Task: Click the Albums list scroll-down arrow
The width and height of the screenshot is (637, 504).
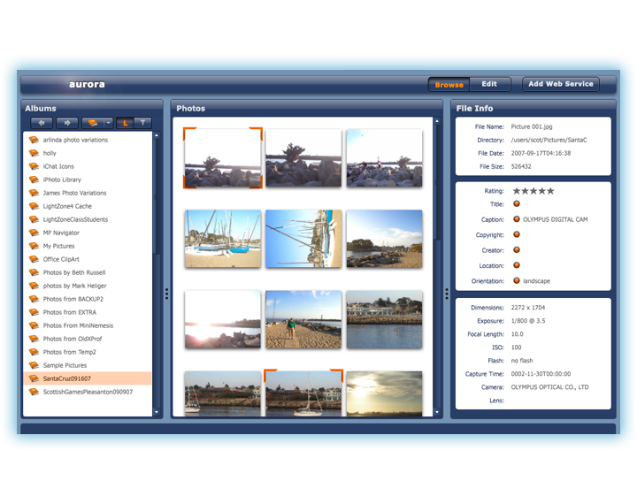Action: (157, 411)
